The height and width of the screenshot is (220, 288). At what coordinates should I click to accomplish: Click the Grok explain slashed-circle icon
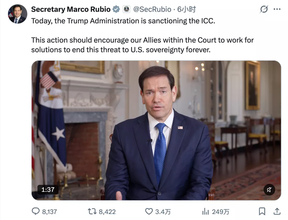point(264,9)
